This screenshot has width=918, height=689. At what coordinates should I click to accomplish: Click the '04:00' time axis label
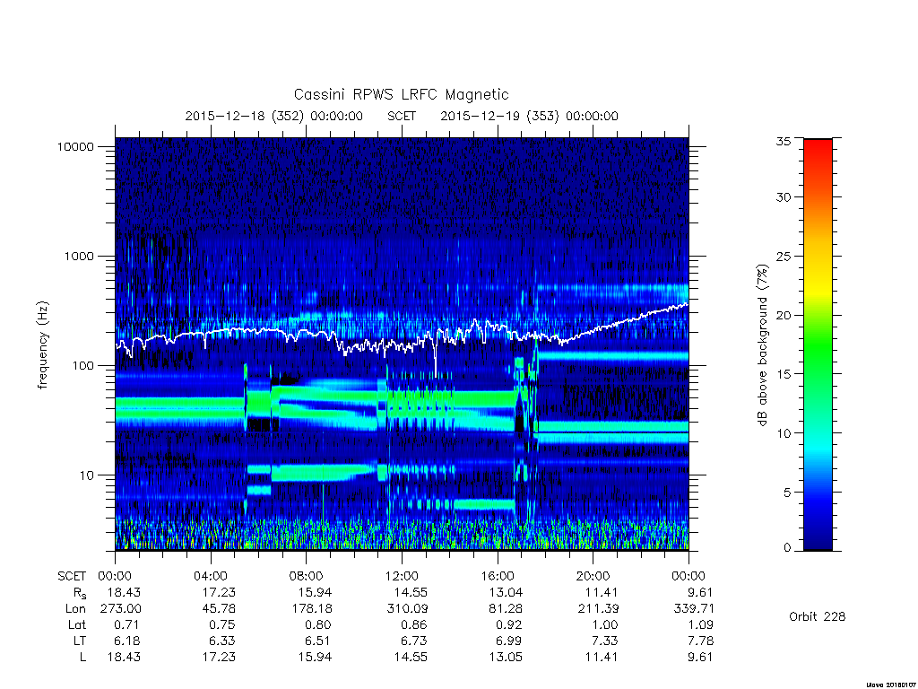(x=210, y=577)
